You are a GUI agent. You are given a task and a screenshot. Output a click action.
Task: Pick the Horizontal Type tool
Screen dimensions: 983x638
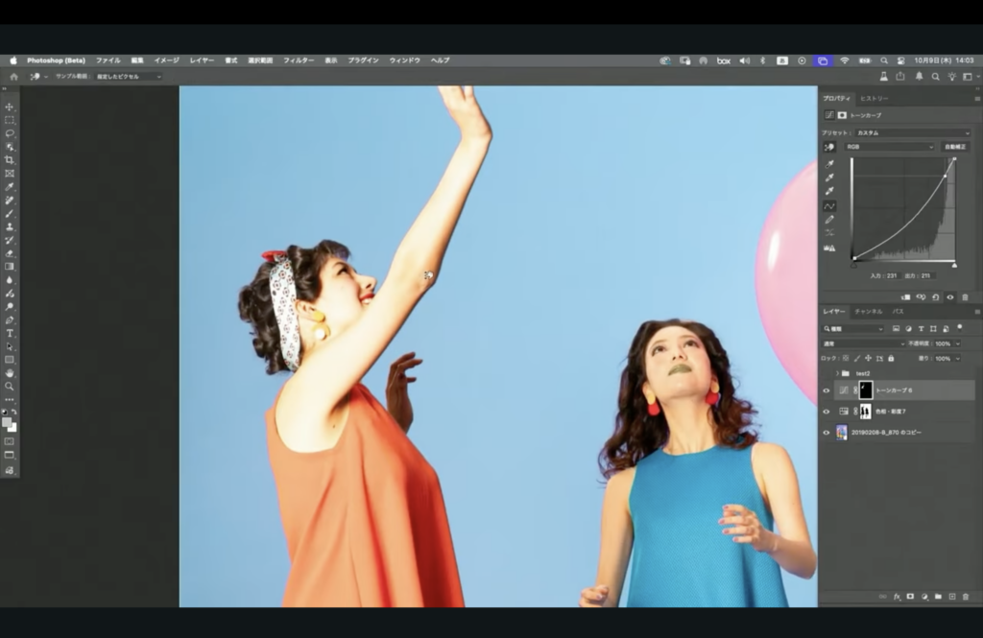tap(10, 333)
